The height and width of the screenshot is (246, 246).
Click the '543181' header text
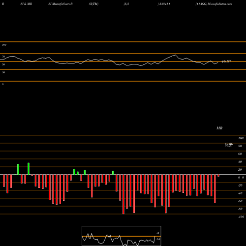tap(164, 4)
